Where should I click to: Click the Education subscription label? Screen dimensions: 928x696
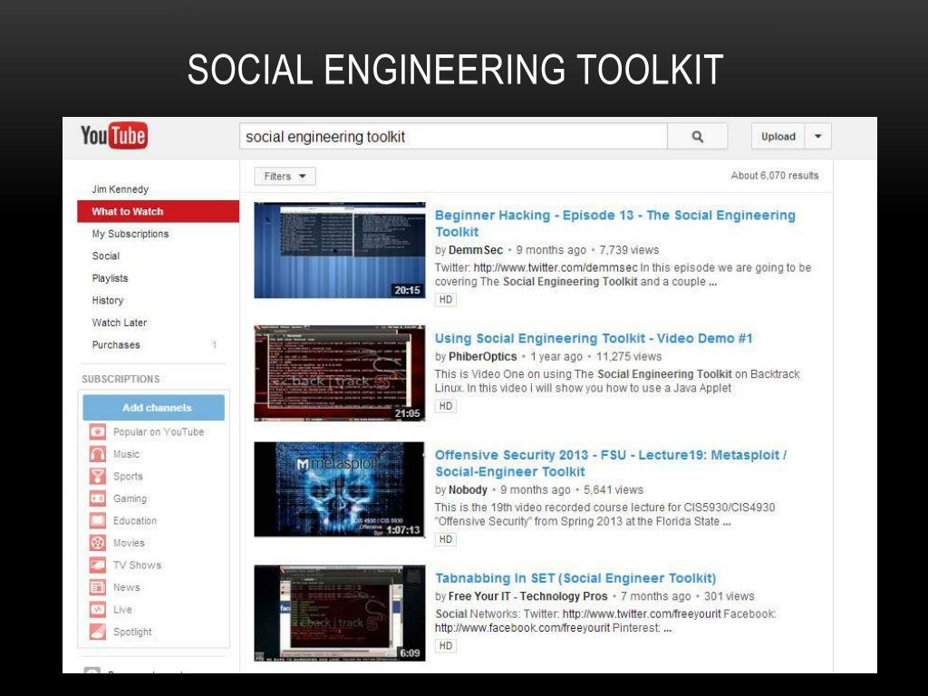pos(135,521)
